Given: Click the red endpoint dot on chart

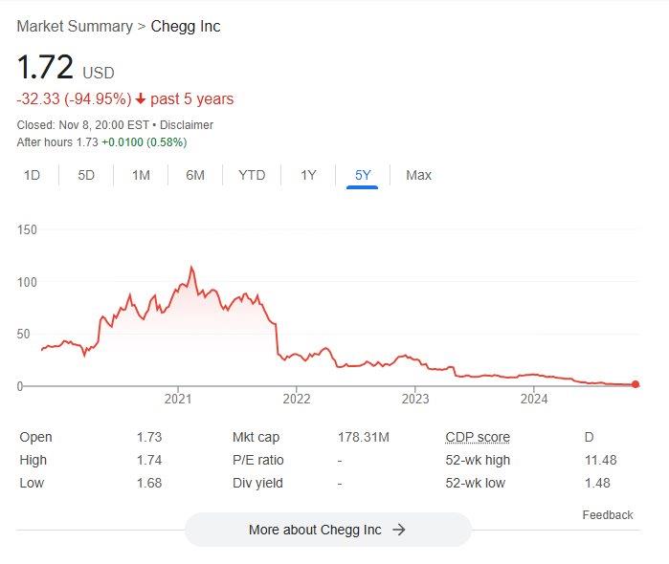Looking at the screenshot, I should 636,385.
